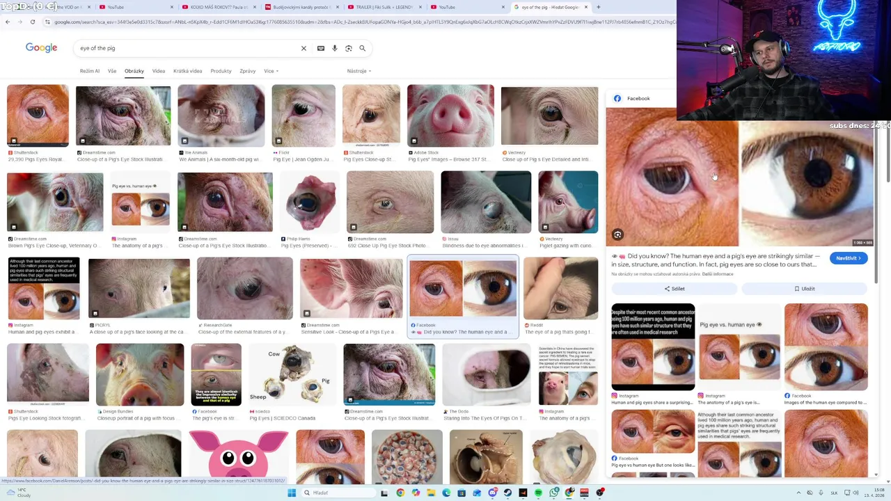The width and height of the screenshot is (891, 501).
Task: Reload the page in the browser
Action: point(32,22)
